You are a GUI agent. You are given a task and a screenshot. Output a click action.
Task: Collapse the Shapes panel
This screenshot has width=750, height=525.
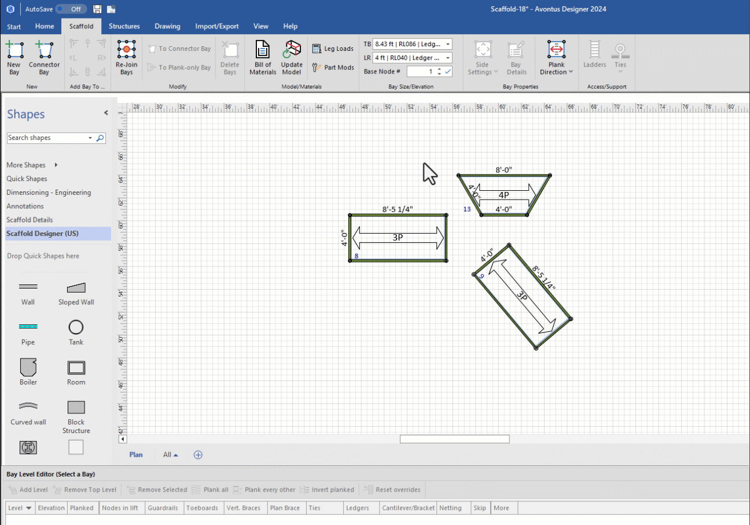pyautogui.click(x=106, y=113)
